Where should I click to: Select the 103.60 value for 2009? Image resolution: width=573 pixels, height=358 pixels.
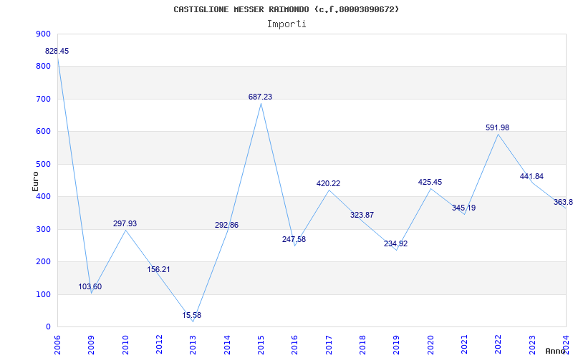[x=90, y=287]
